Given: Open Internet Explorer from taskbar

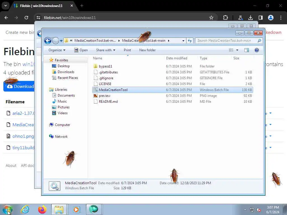Looking at the screenshot, I should (x=25, y=209).
